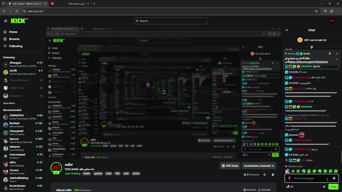This screenshot has width=342, height=192.
Task: Pick the last green emote in quick row
Action: pos(336,171)
